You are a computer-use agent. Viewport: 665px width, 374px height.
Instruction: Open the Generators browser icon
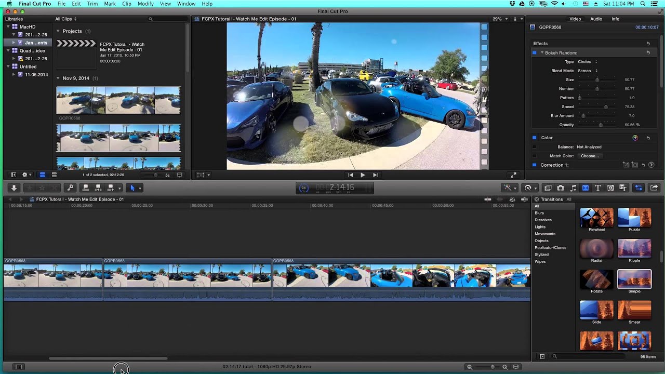610,188
